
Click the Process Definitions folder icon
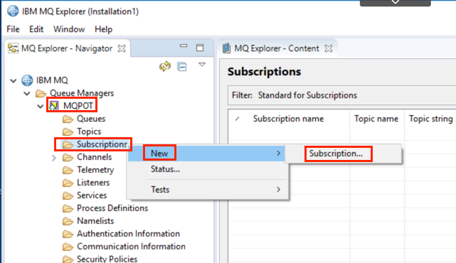(68, 208)
